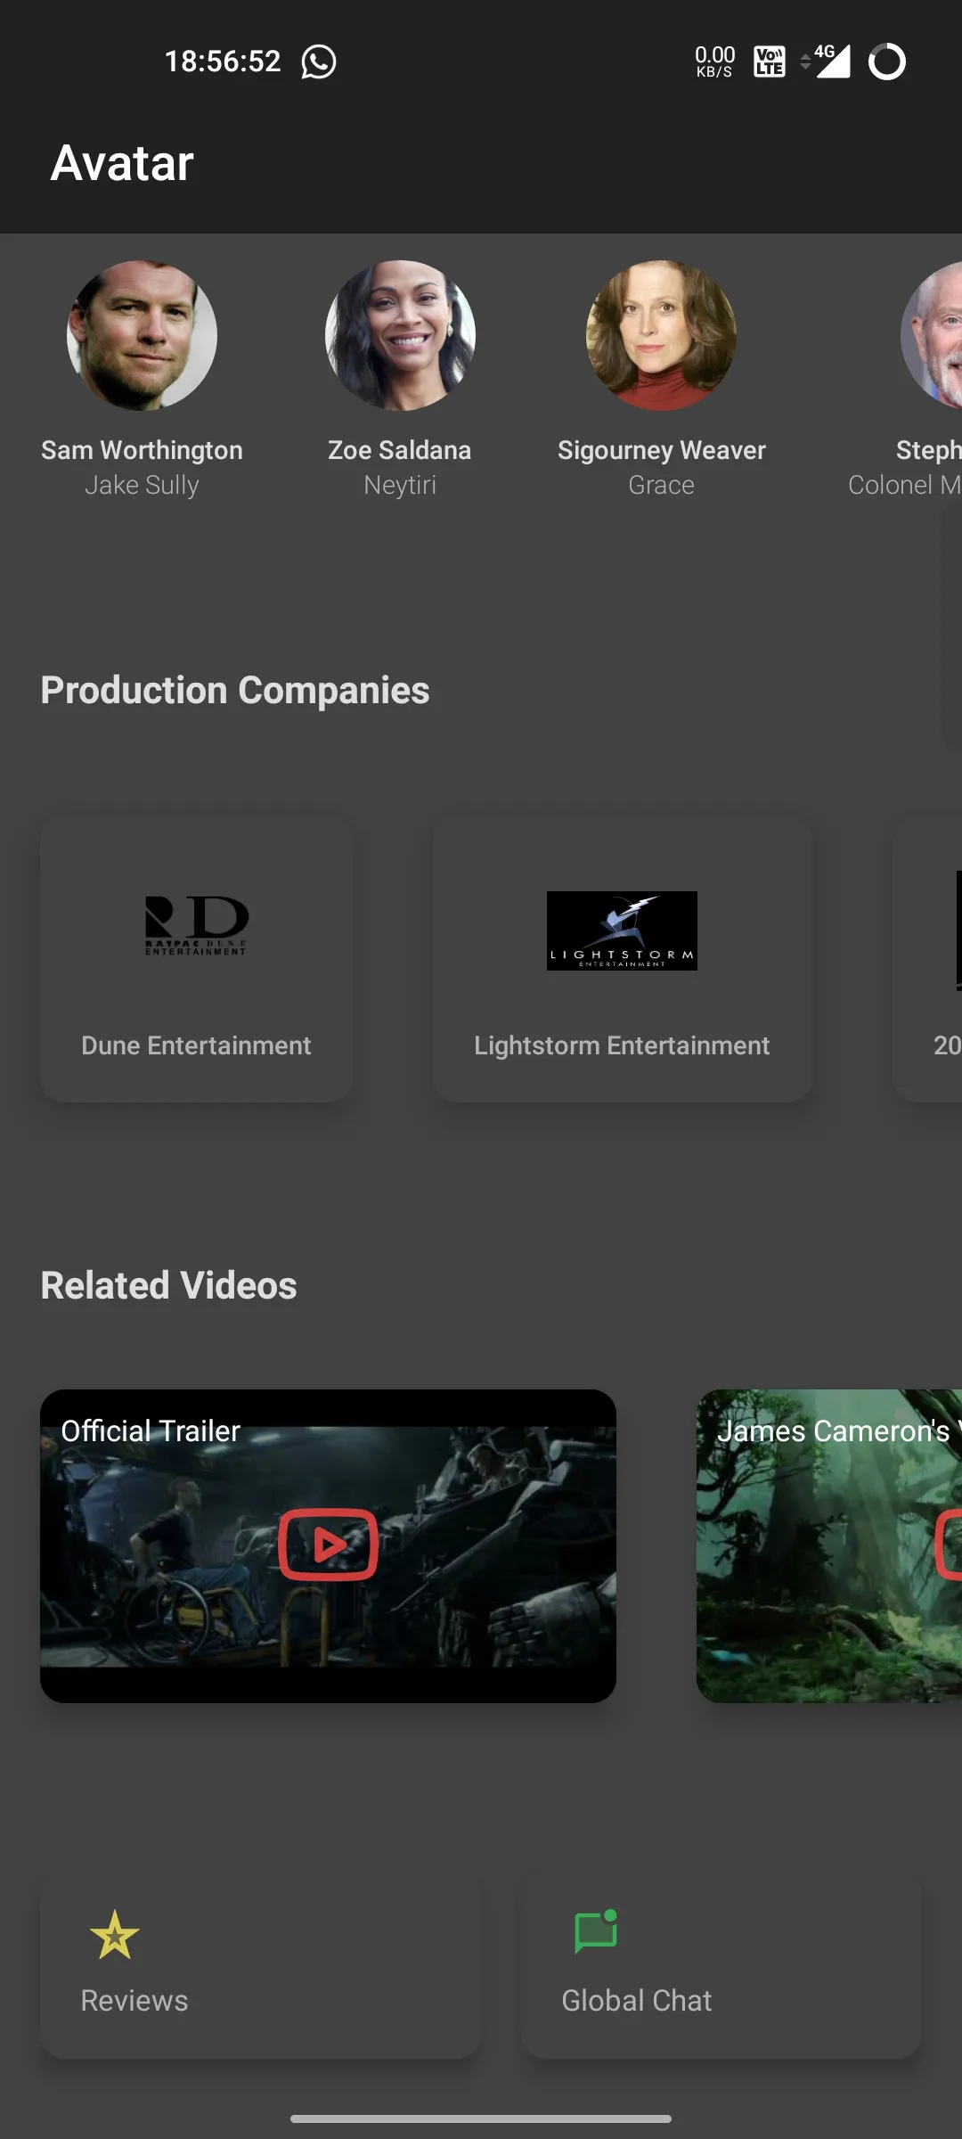View Sigourney Weaver's cast photo
The image size is (962, 2139).
[x=661, y=335]
